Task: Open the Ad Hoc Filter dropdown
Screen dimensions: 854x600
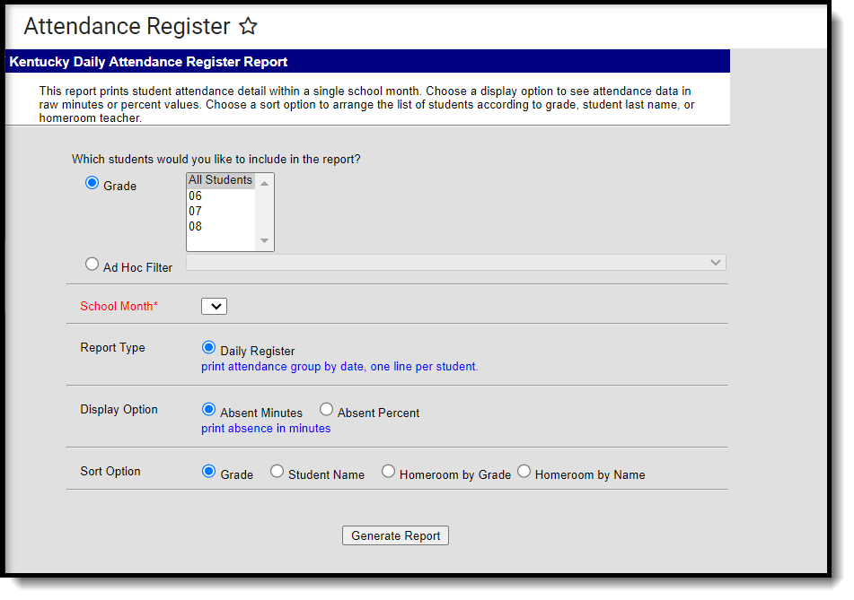Action: (456, 262)
